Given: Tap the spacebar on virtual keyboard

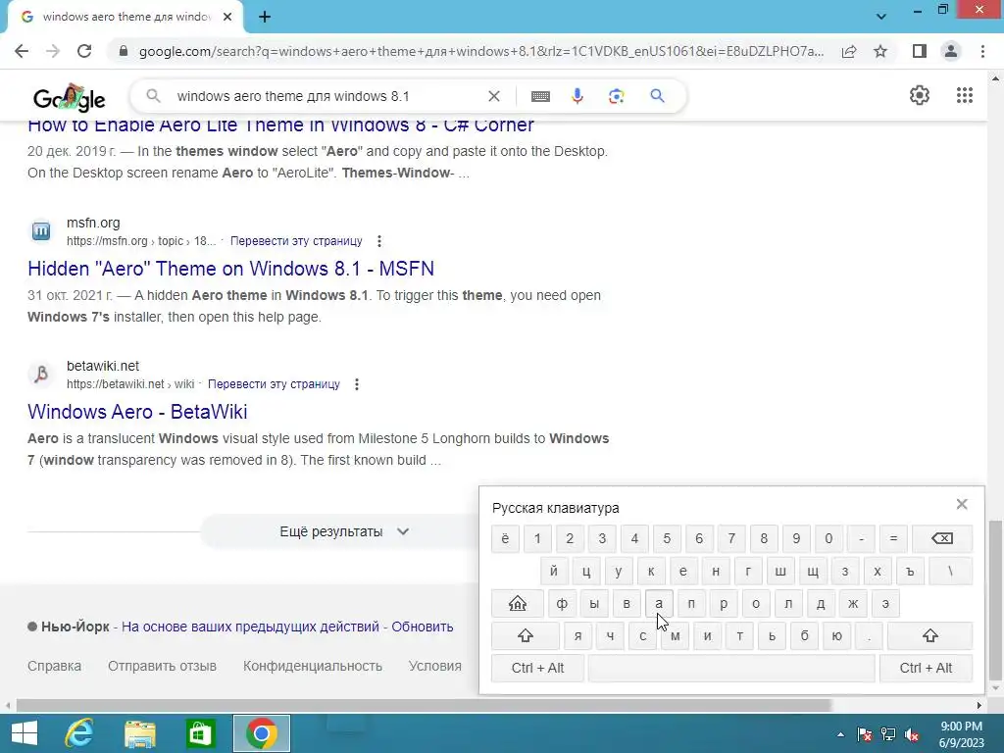Looking at the screenshot, I should pos(731,668).
